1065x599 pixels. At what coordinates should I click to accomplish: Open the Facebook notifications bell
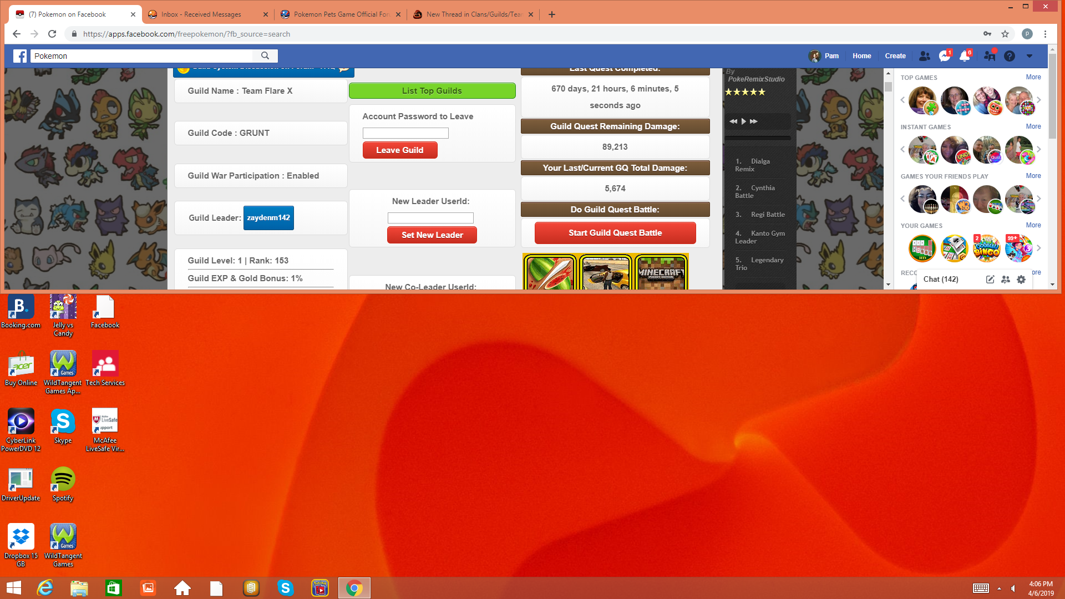964,56
